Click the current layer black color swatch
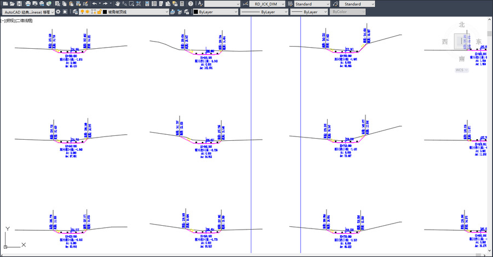 105,12
